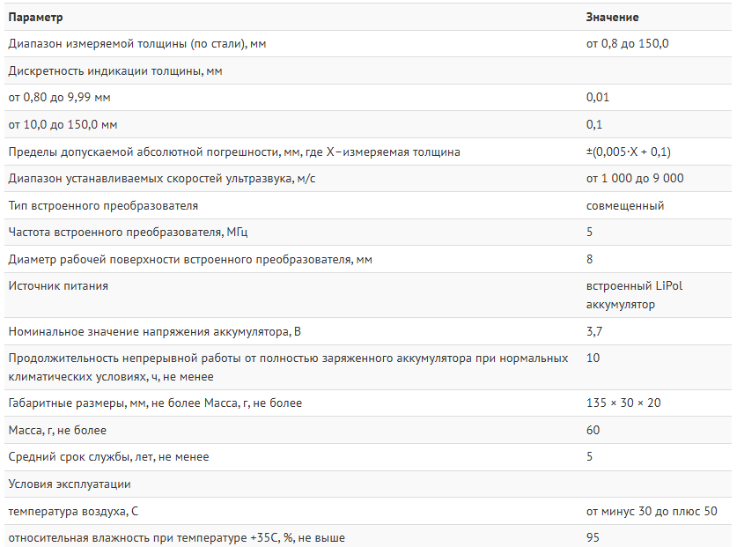Select the 0,01 discreteness value
Screen dimensions: 737x547
point(598,98)
